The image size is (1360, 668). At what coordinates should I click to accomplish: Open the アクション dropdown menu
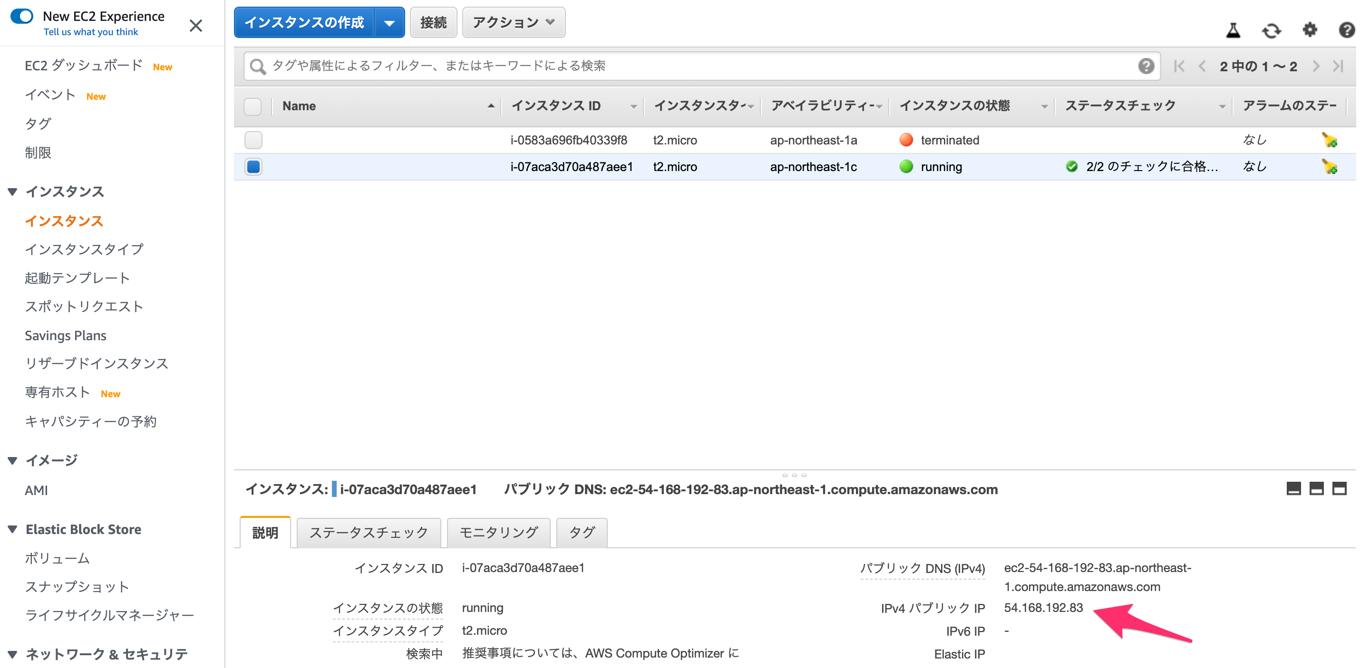pos(513,22)
